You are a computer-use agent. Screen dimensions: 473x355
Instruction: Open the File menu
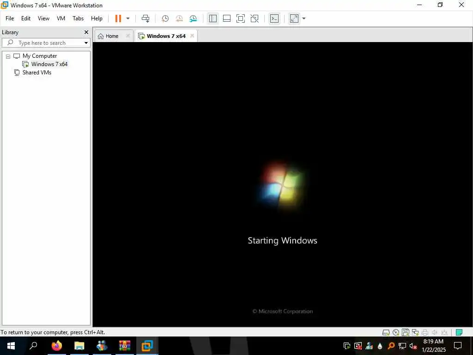pyautogui.click(x=10, y=18)
